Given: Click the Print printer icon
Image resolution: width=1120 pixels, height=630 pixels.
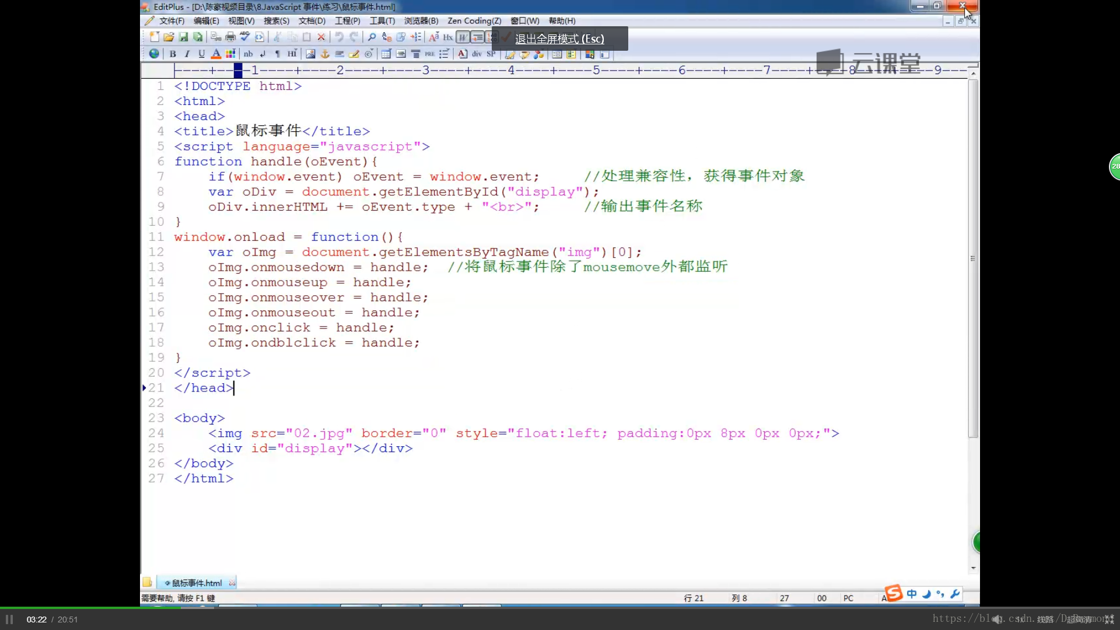Looking at the screenshot, I should click(230, 37).
